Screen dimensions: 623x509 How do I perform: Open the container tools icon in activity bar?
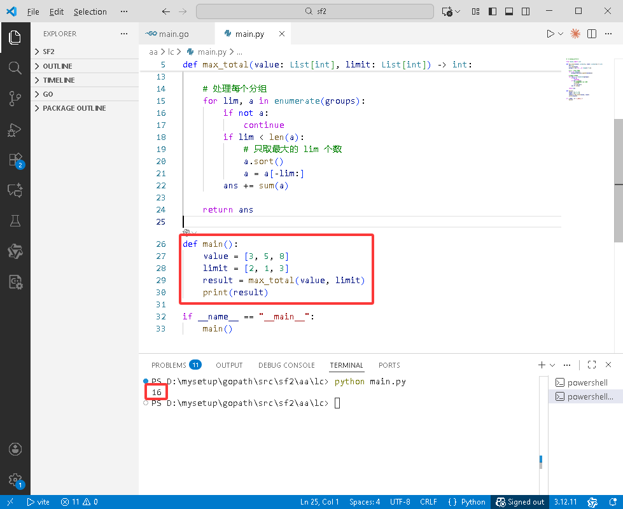point(15,282)
